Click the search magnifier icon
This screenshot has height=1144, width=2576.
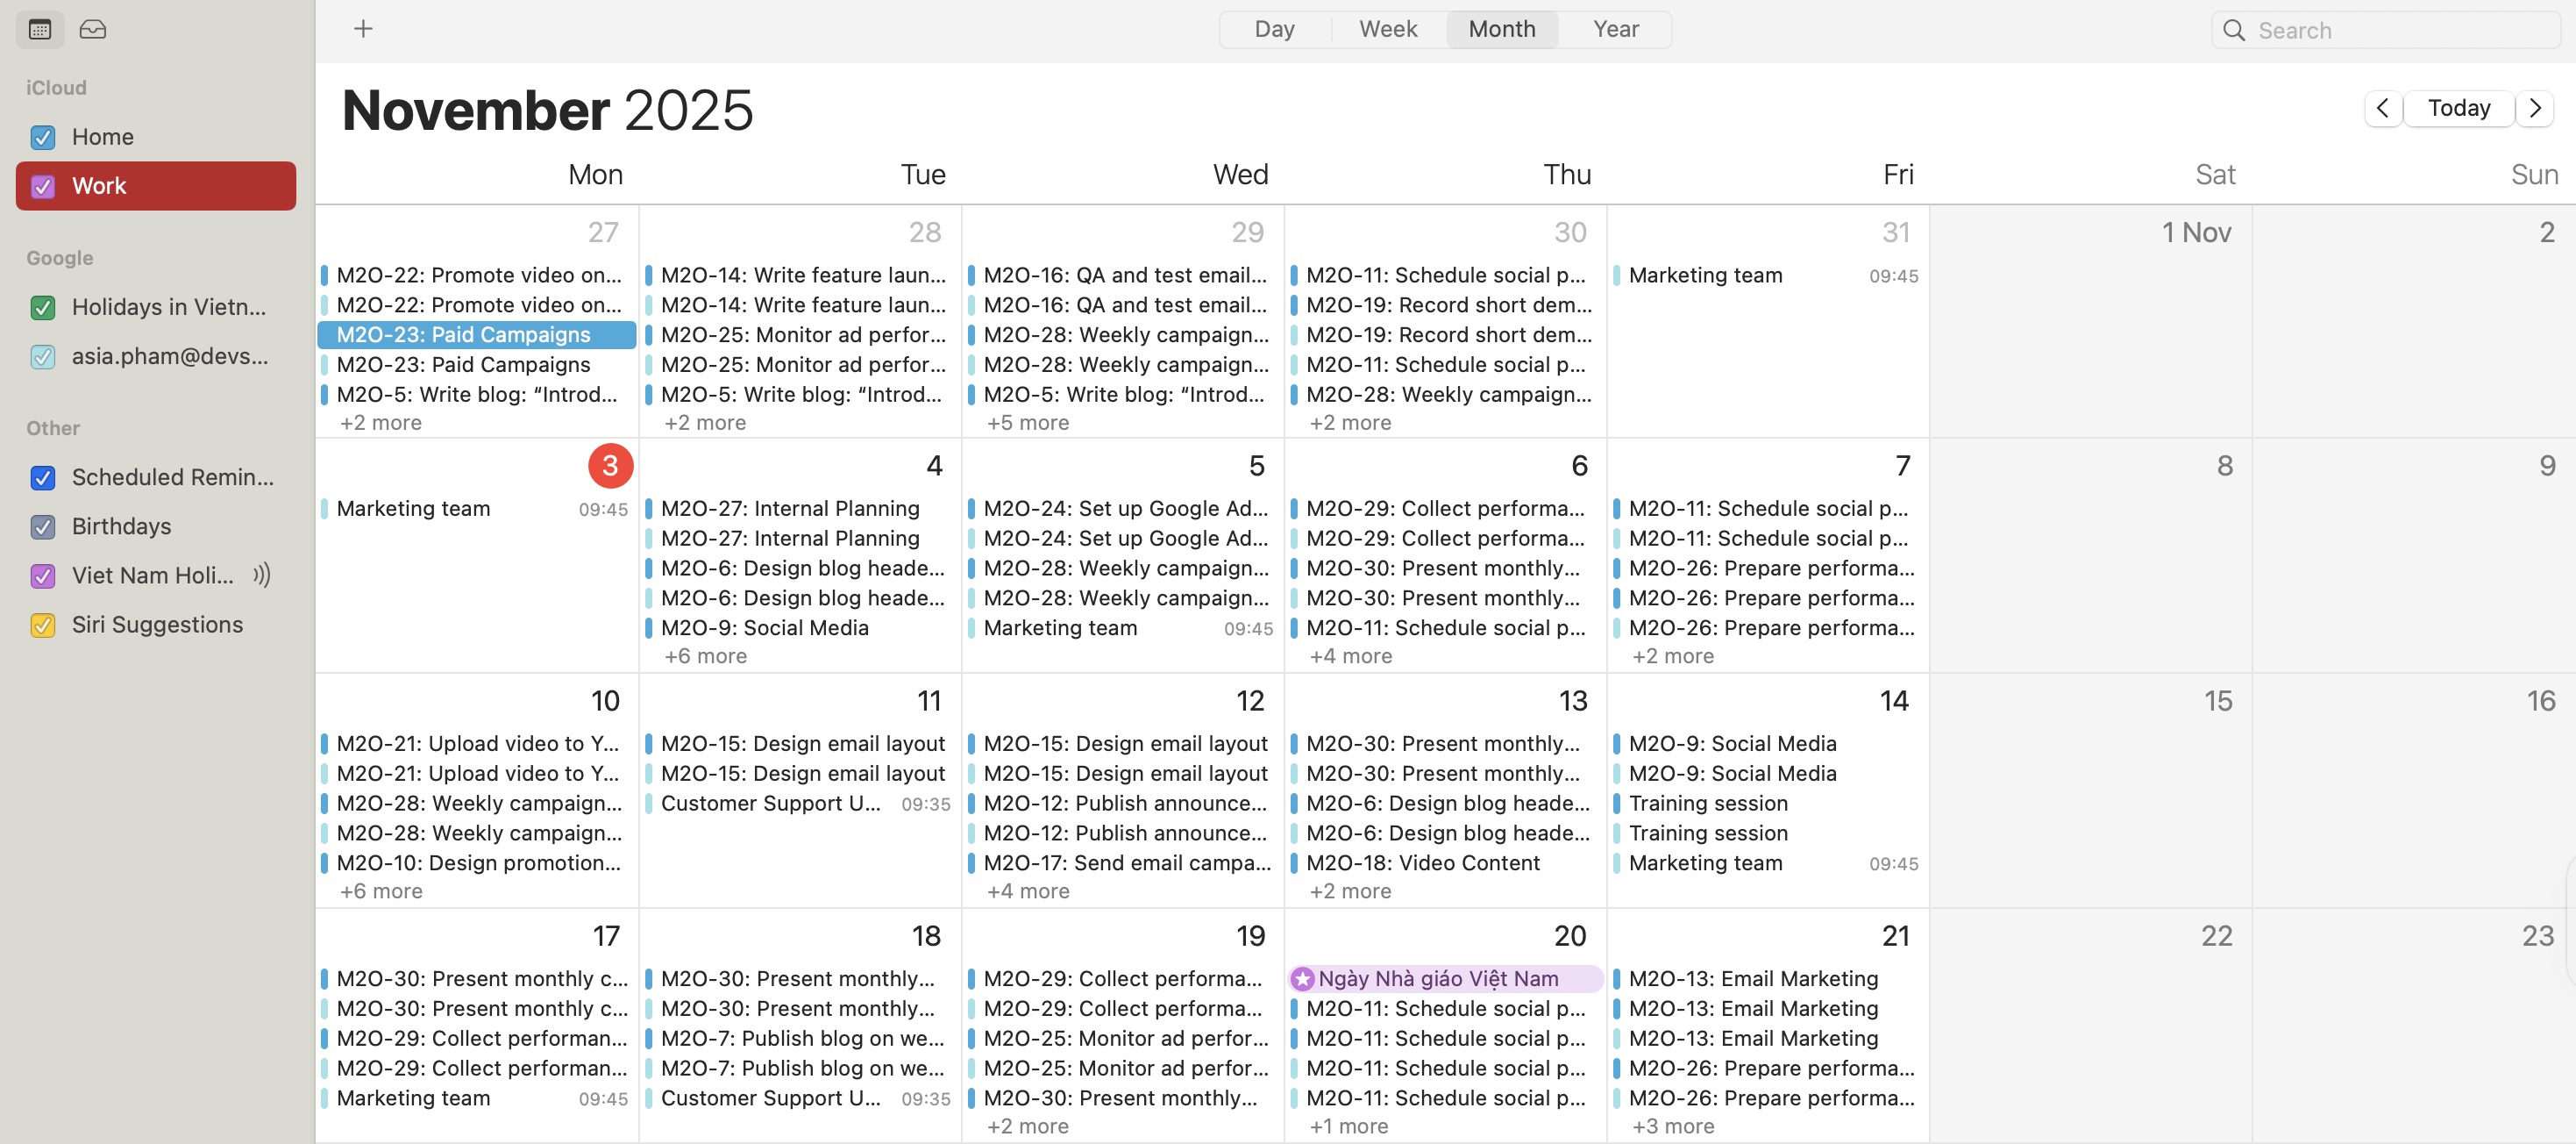[2234, 30]
